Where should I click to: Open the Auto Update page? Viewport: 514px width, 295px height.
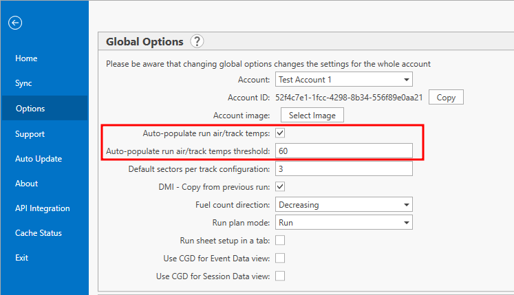coord(39,159)
